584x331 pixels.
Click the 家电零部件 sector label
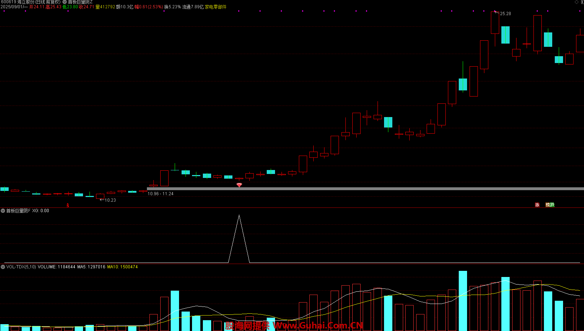pyautogui.click(x=216, y=7)
